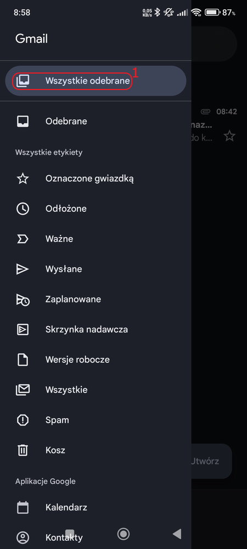Viewport: 247px width, 549px height.
Task: Tap the Skrzynka nadawcza outbox icon
Action: click(x=23, y=329)
